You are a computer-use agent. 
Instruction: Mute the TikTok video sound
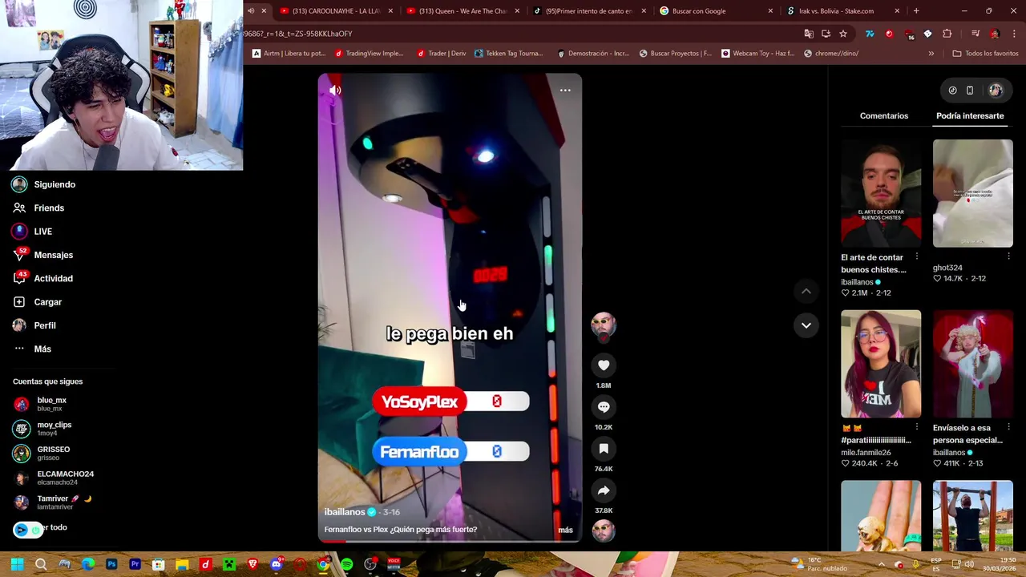[335, 91]
